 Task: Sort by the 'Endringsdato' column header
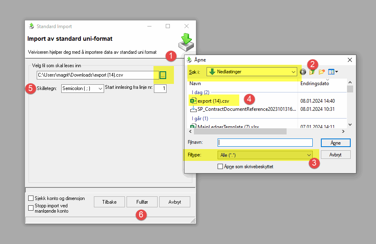tap(314, 83)
